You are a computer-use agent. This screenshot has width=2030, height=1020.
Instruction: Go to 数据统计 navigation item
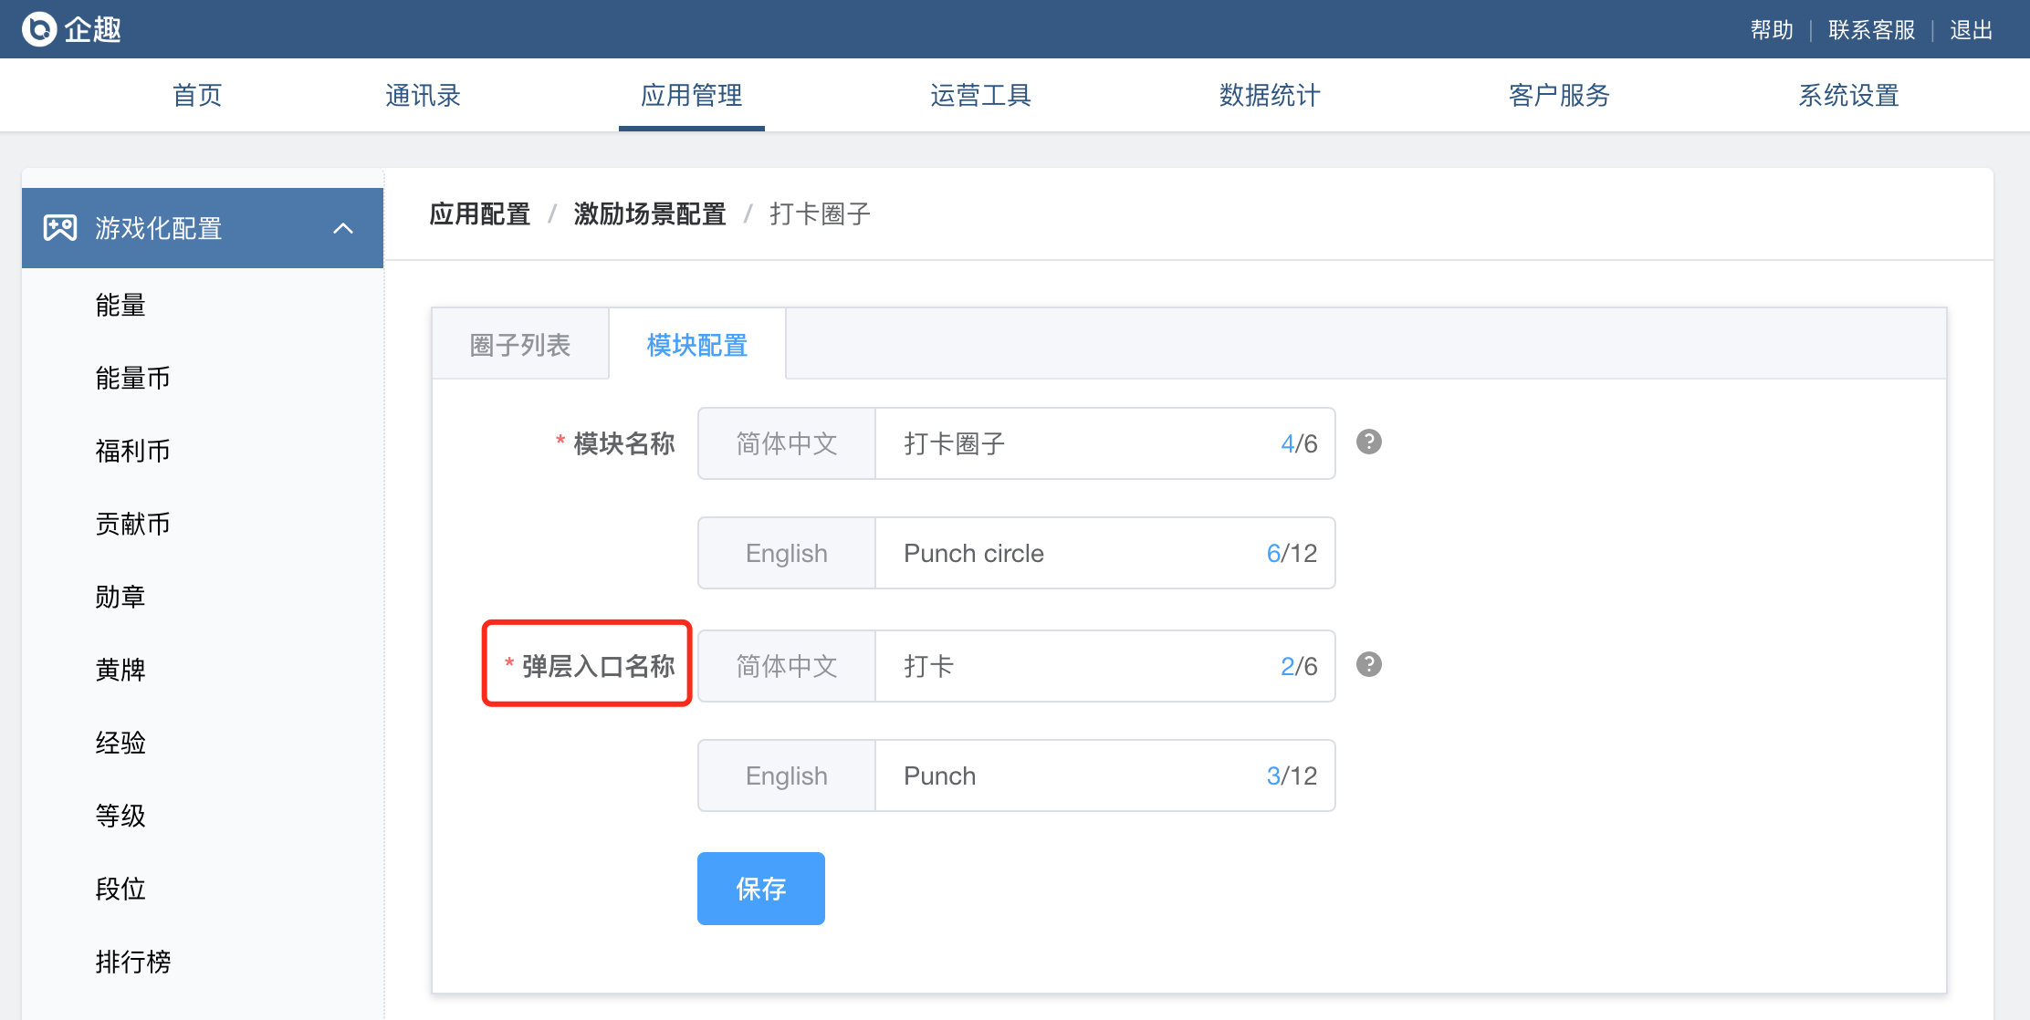point(1270,95)
